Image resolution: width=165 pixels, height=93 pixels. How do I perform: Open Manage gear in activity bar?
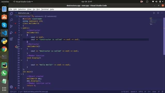tap(11, 87)
